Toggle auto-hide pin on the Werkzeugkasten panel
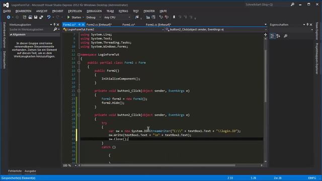 54,25
